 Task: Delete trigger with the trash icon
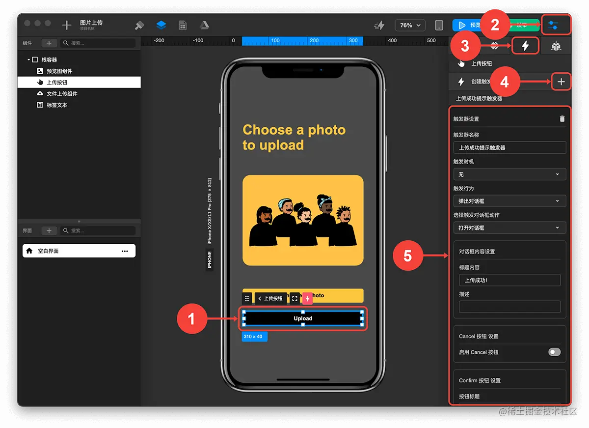[562, 118]
